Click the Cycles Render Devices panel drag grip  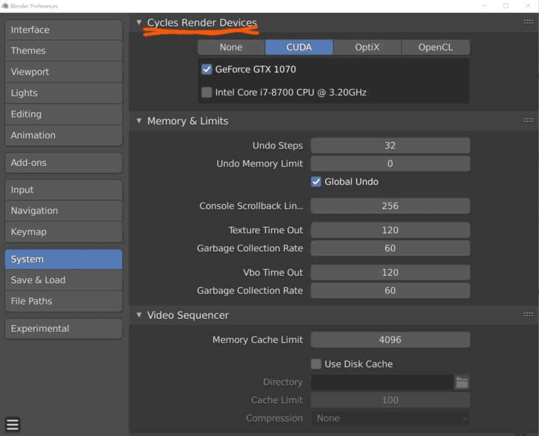(528, 22)
